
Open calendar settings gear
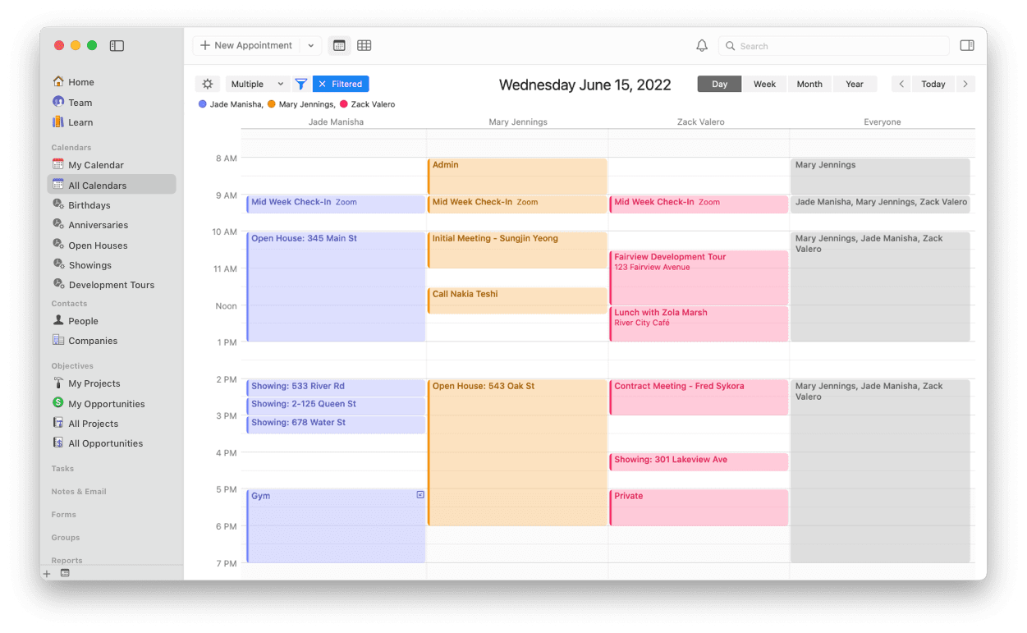(x=208, y=84)
